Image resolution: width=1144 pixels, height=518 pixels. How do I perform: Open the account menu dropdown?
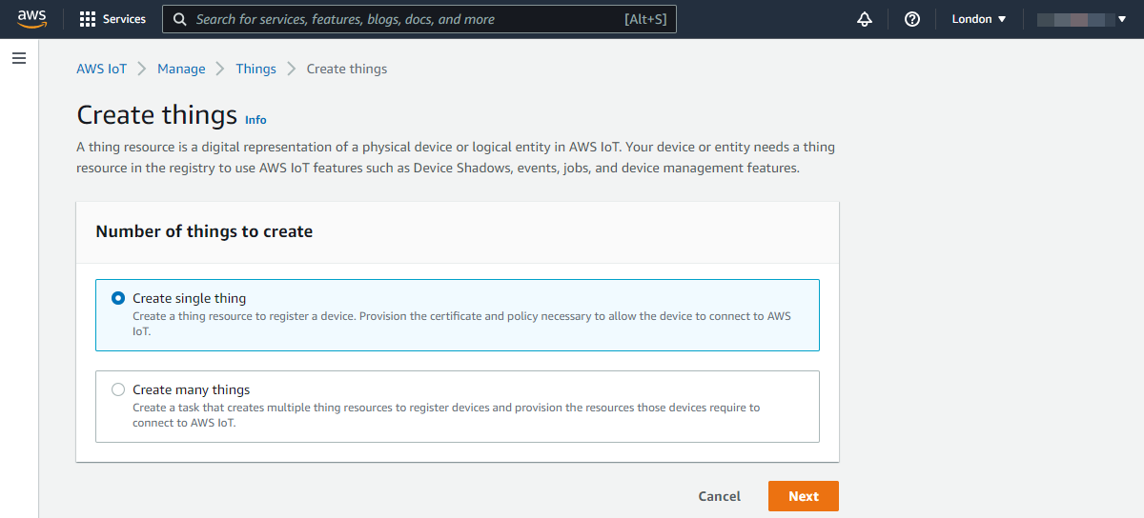[x=1082, y=19]
